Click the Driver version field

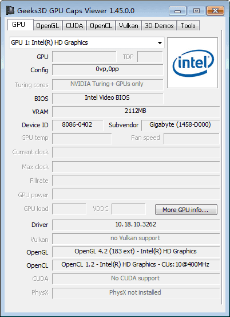[136, 225]
